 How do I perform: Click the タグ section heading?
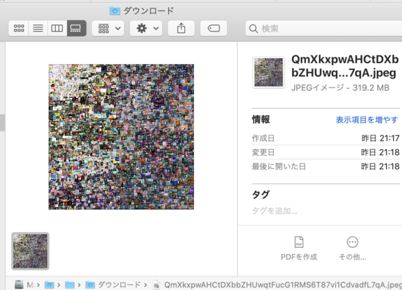point(261,194)
